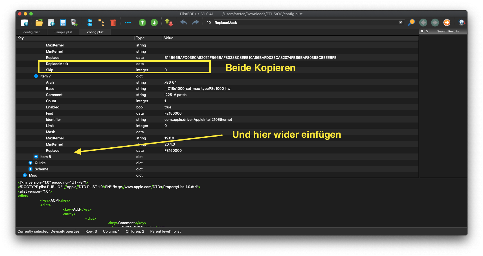This screenshot has width=483, height=256.
Task: Select the ReplaceMask row in the tree
Action: (57, 64)
